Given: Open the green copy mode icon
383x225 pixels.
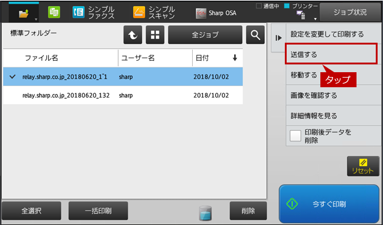Looking at the screenshot, I should pyautogui.click(x=54, y=12).
